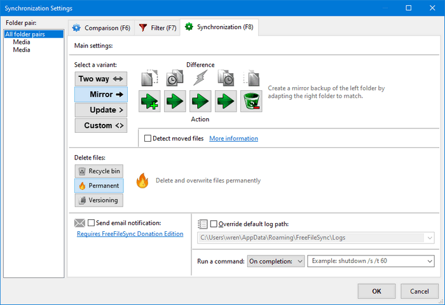Click the envelope email notification icon
445x305 pixels.
(79, 223)
